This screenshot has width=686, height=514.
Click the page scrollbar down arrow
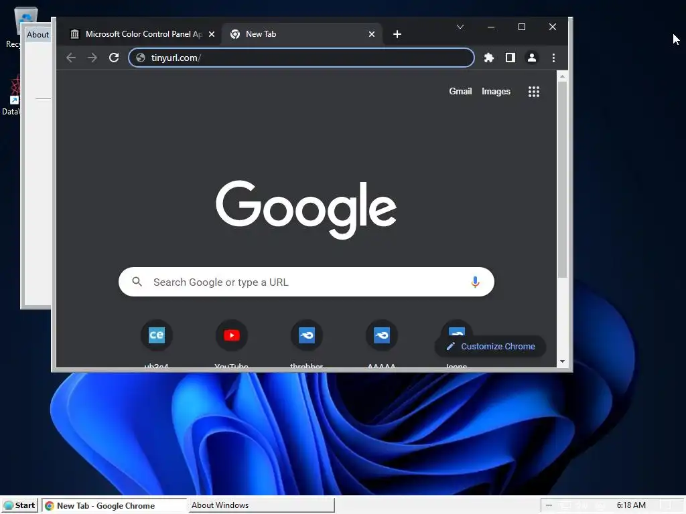pyautogui.click(x=562, y=361)
